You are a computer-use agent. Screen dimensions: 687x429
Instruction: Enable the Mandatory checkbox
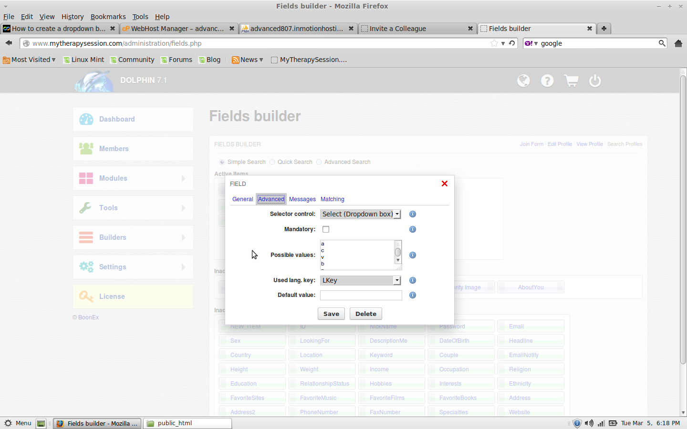(x=326, y=229)
